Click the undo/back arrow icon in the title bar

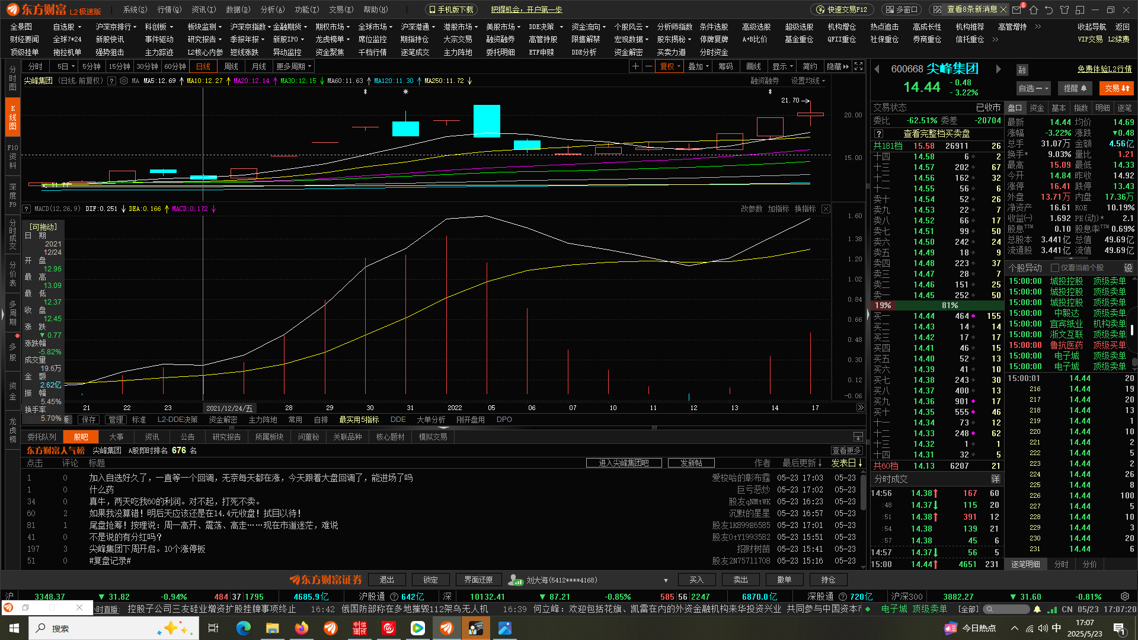pos(1049,9)
